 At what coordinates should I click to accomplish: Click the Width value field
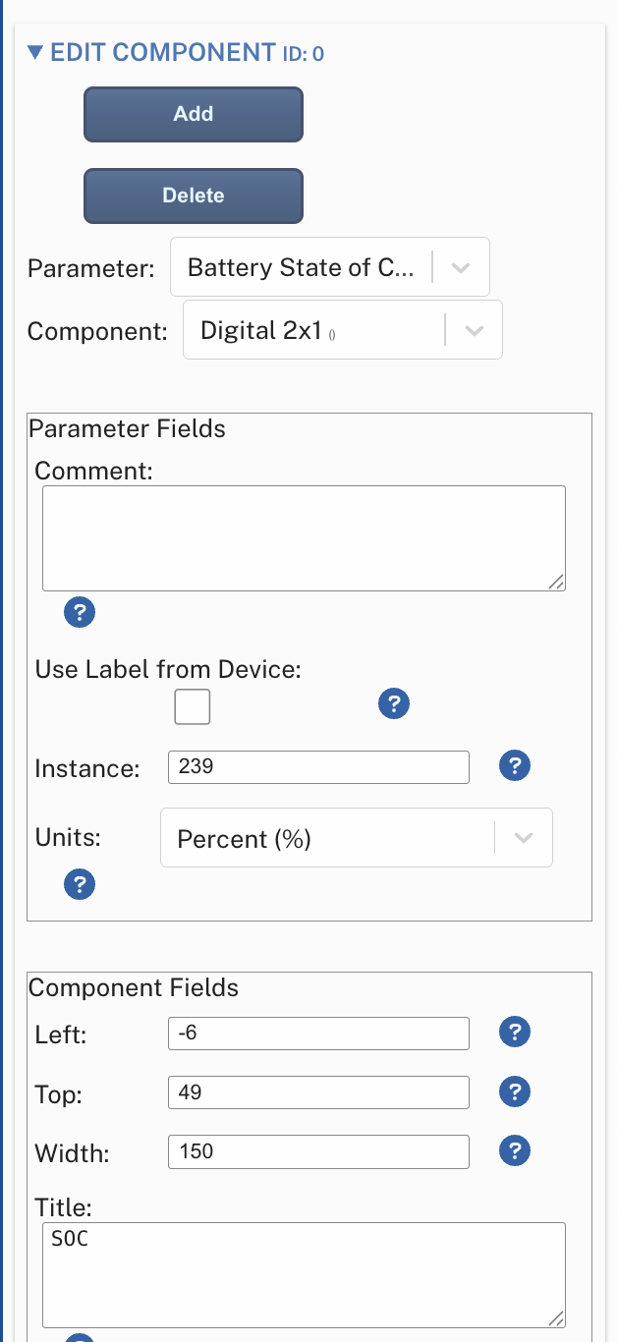pos(318,1150)
